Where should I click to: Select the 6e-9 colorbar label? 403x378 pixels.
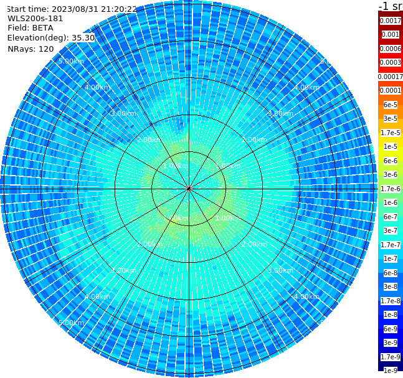point(391,329)
